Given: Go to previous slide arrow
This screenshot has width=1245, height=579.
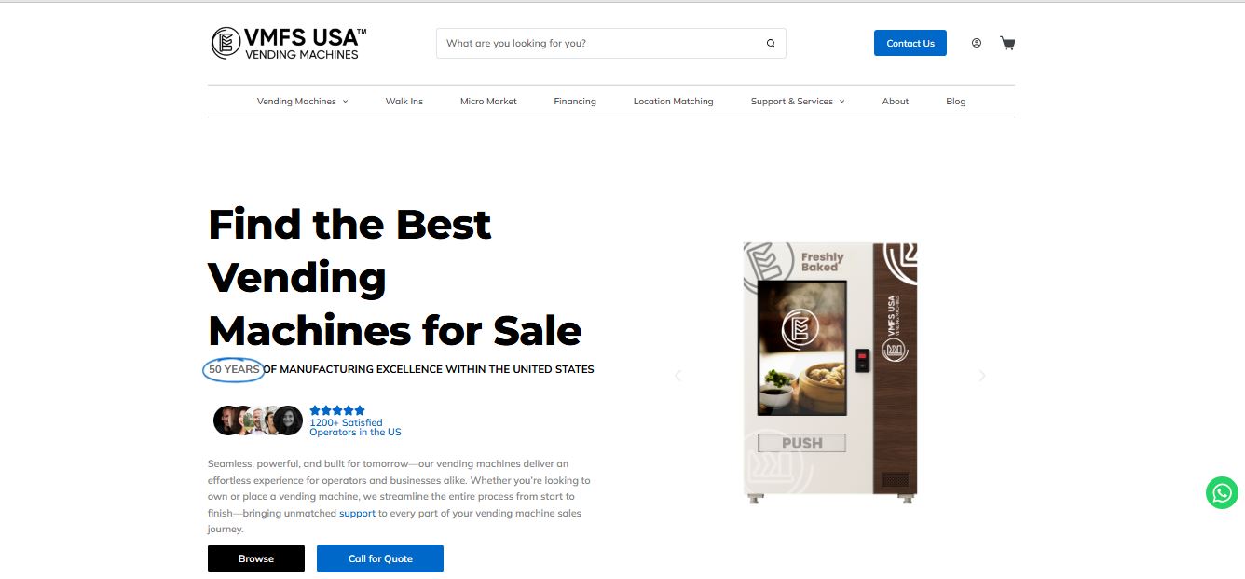Looking at the screenshot, I should 677,376.
